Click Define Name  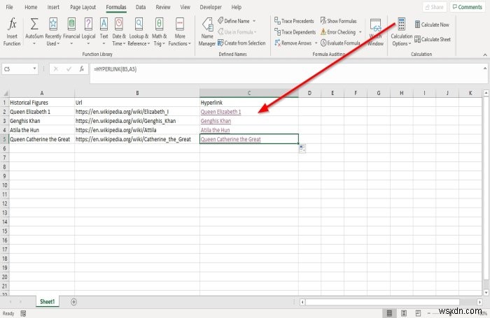click(x=233, y=21)
